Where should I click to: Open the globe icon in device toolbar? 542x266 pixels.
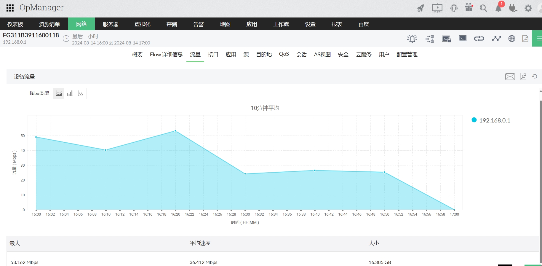511,39
